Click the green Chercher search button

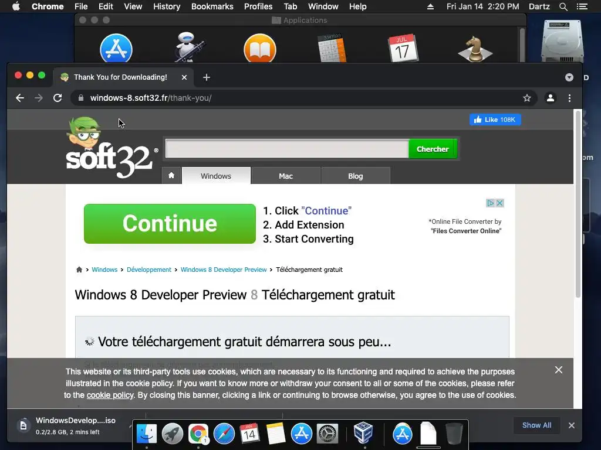tap(433, 149)
